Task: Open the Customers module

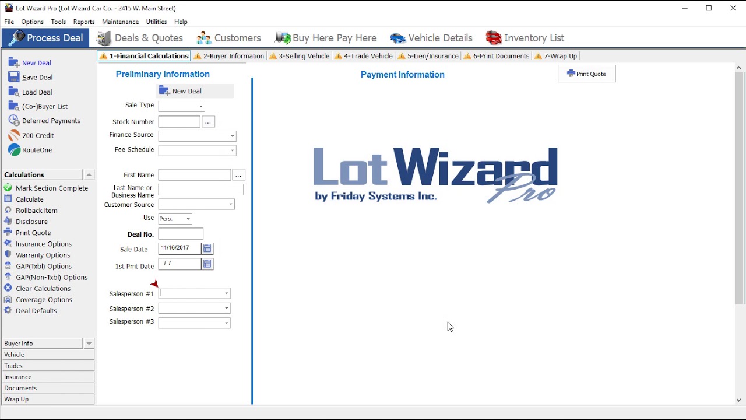Action: pyautogui.click(x=229, y=38)
